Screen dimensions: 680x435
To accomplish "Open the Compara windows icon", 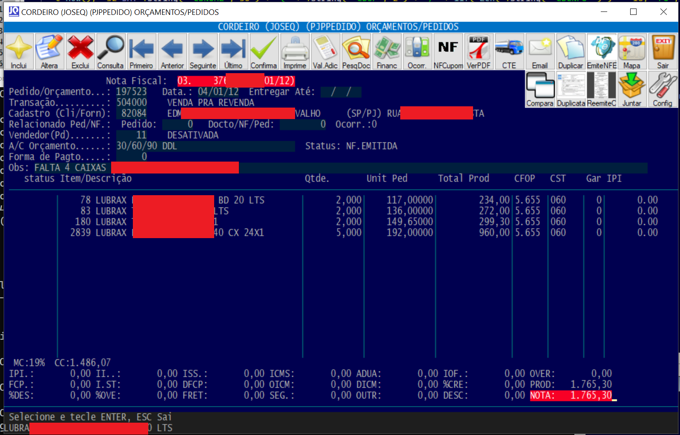I will (x=540, y=89).
